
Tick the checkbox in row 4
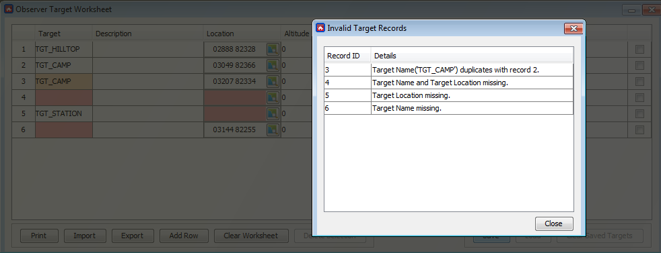(639, 97)
